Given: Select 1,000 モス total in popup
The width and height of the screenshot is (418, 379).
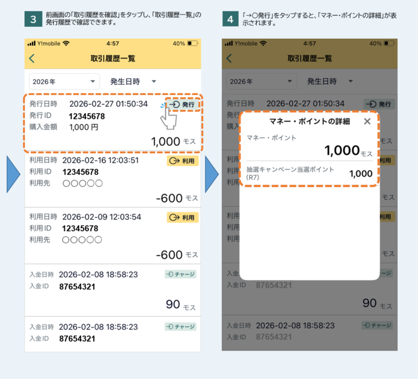Looking at the screenshot, I should [x=348, y=151].
